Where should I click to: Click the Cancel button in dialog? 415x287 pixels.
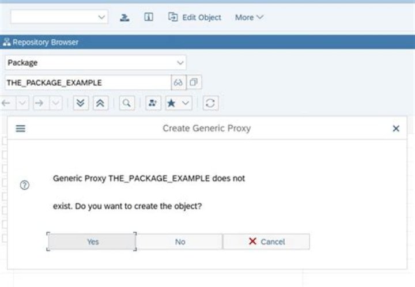266,241
